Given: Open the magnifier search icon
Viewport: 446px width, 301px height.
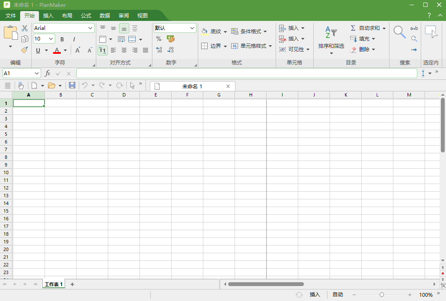Looking at the screenshot, I should (399, 31).
